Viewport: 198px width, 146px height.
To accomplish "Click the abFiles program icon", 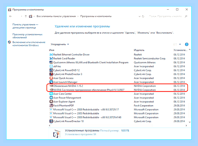I will [x=51, y=66].
